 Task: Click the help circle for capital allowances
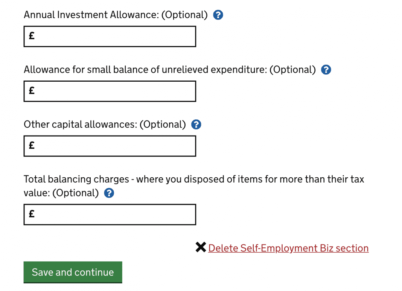196,124
